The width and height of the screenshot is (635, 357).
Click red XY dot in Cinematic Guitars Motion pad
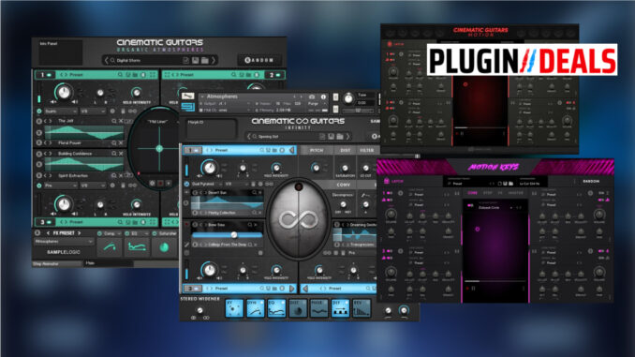coord(465,84)
